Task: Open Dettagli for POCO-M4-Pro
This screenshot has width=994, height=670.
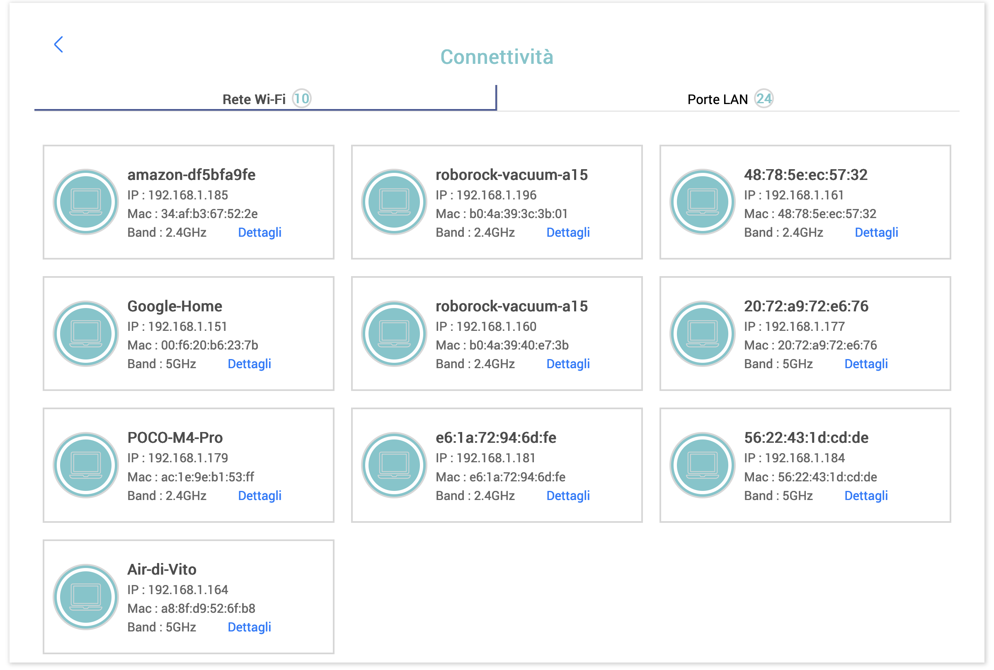Action: coord(260,496)
